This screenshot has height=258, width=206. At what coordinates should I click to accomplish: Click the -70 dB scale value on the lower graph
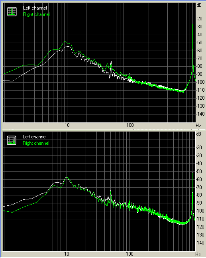pos(199,187)
